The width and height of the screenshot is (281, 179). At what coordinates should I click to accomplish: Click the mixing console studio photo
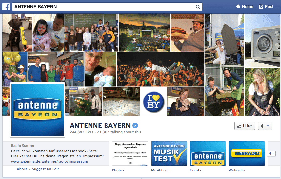coord(121,102)
